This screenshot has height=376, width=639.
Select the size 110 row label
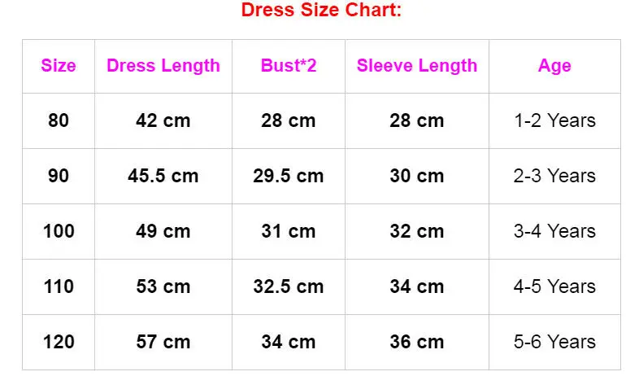coord(59,286)
